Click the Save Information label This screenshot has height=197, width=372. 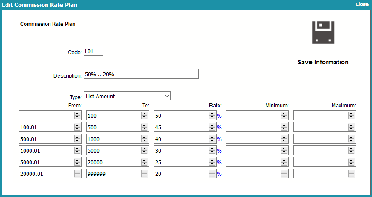pyautogui.click(x=323, y=62)
